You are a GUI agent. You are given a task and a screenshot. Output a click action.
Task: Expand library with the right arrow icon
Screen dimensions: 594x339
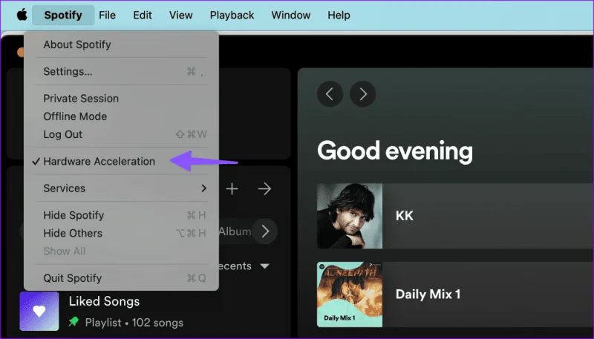264,188
